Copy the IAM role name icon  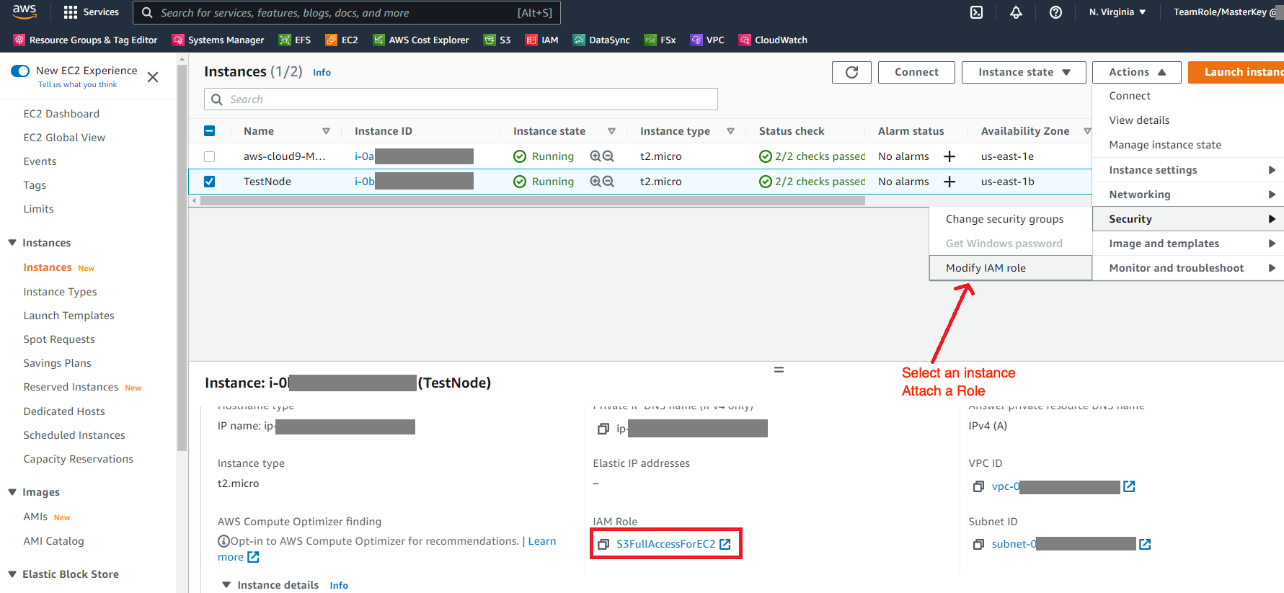603,544
